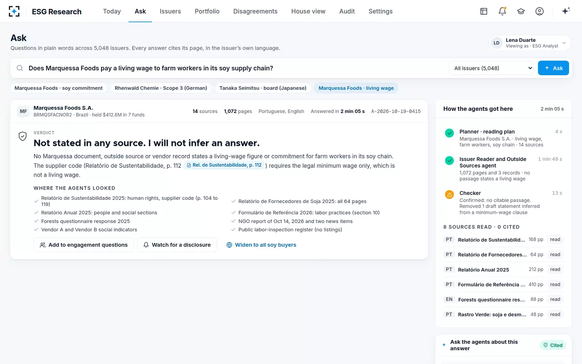This screenshot has height=364, width=582.
Task: Click answer ID A-2026-10-19-0415
Action: click(x=396, y=111)
